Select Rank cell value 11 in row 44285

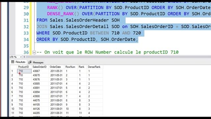click(82, 113)
